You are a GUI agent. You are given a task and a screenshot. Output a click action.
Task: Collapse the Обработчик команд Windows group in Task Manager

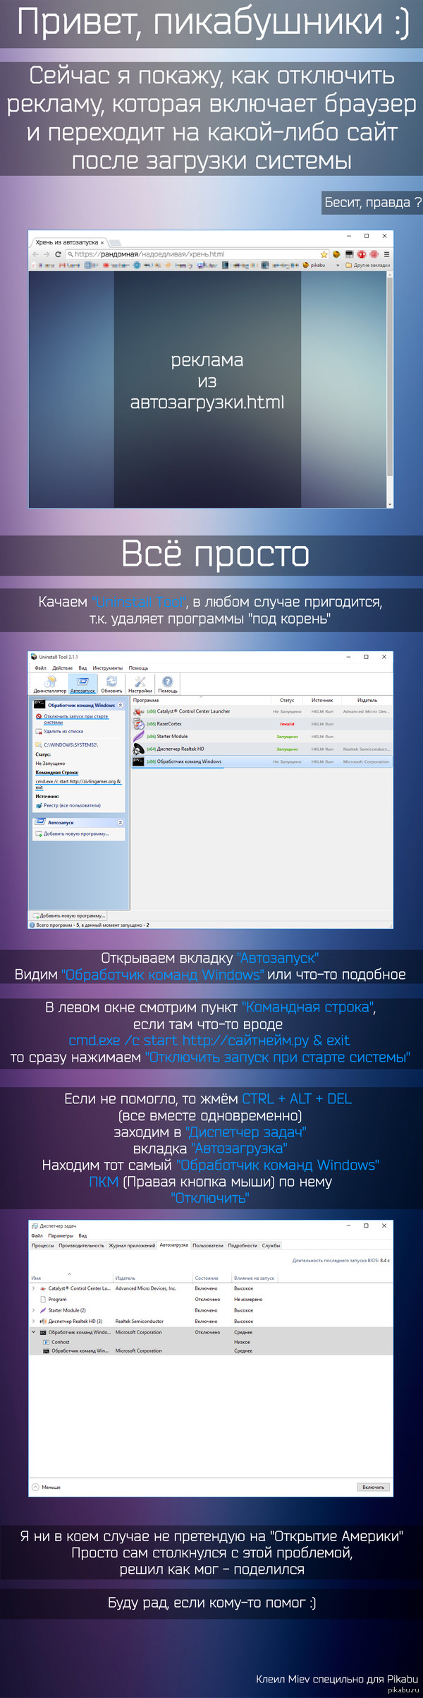tap(34, 1332)
